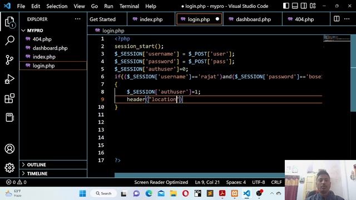Switch to the index.php tab
The height and width of the screenshot is (200, 356).
coord(151,19)
